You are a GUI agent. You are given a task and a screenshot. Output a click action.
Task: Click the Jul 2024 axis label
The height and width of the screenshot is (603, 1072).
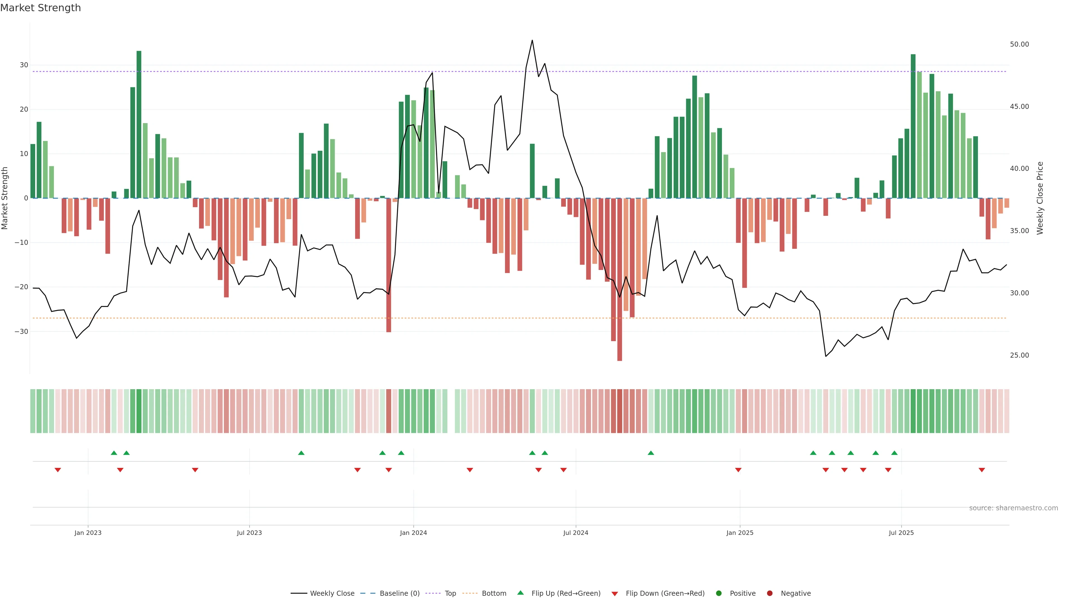click(x=576, y=533)
